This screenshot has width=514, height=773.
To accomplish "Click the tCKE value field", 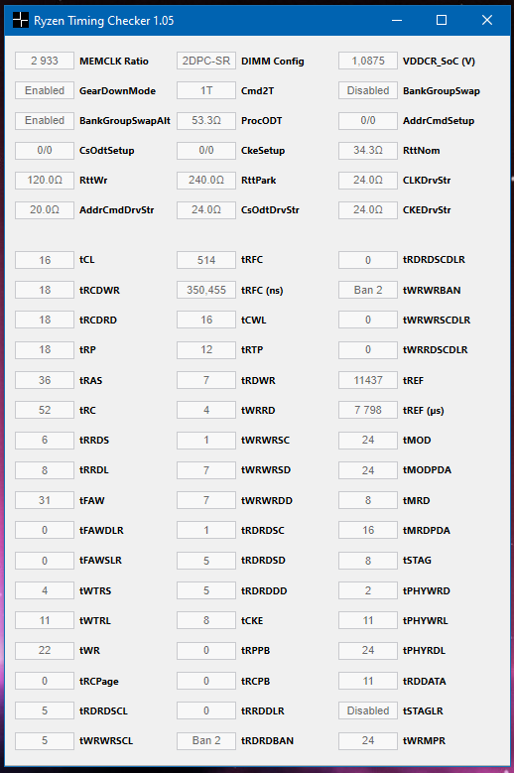I will tap(206, 620).
